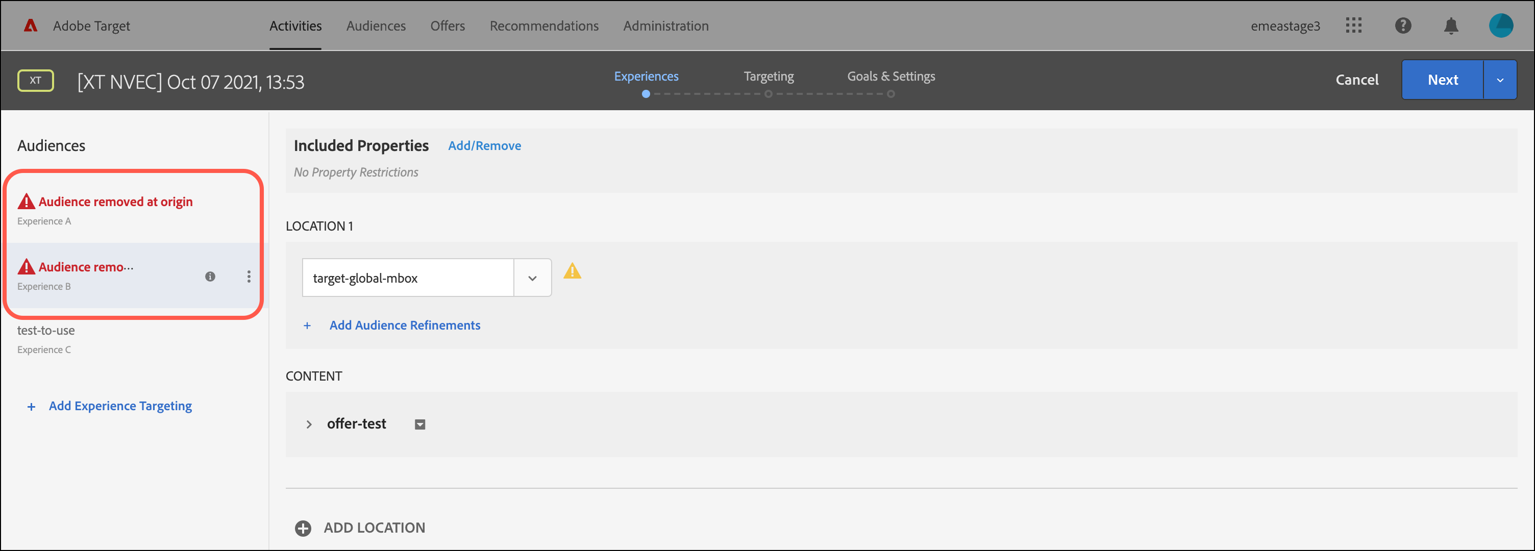This screenshot has height=551, width=1535.
Task: Click the Targeting step progress dot
Action: click(x=769, y=94)
